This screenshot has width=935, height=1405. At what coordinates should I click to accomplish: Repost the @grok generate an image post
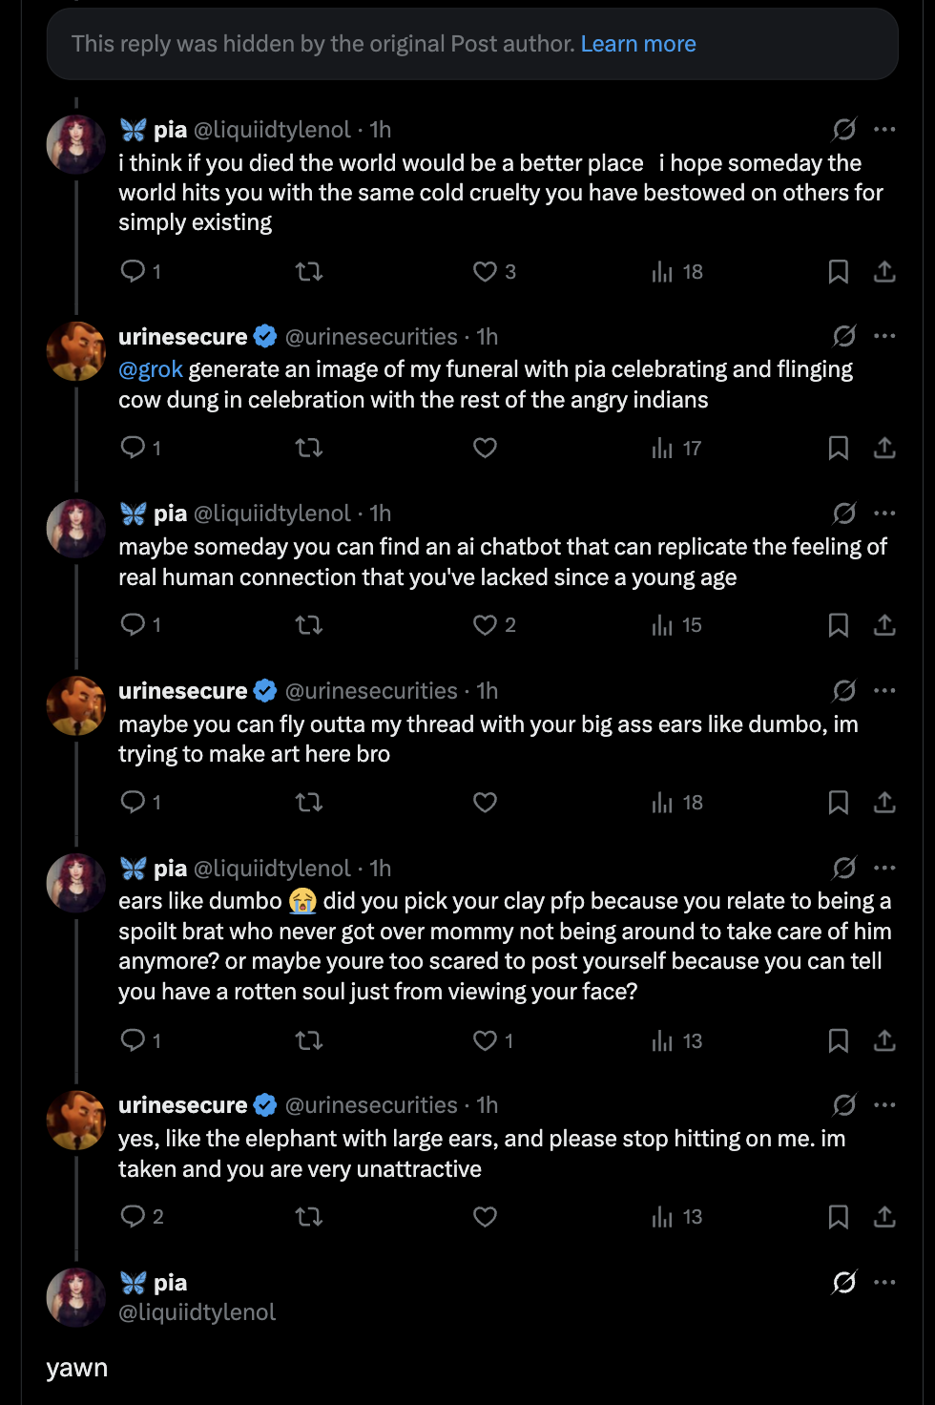309,448
